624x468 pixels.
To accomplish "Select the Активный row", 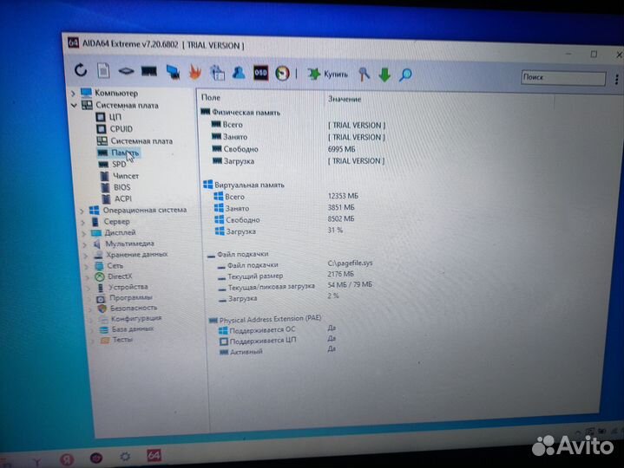I will coord(241,352).
